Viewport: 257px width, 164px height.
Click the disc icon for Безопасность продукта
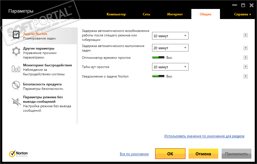(x=16, y=85)
